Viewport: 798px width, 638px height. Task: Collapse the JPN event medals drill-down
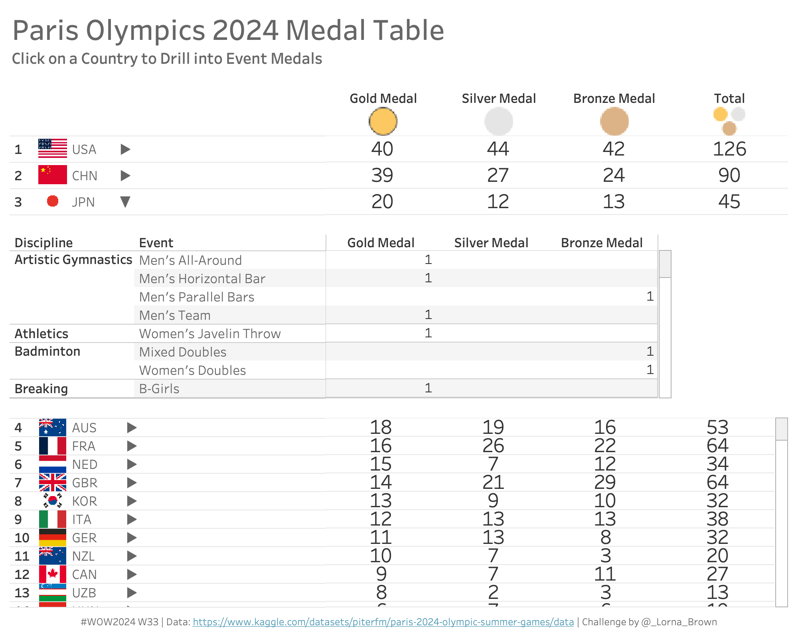(125, 202)
